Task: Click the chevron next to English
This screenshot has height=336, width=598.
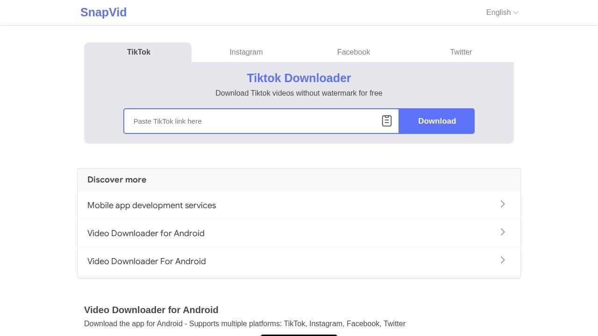Action: tap(516, 13)
